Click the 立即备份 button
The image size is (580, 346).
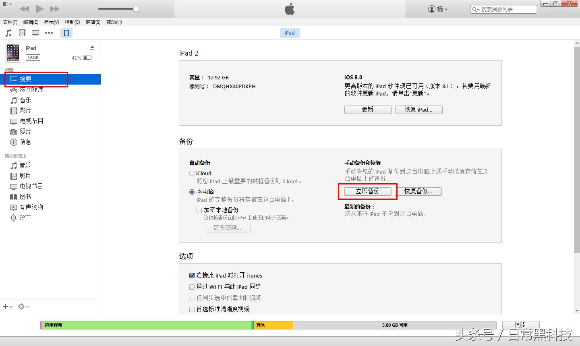[x=368, y=191]
